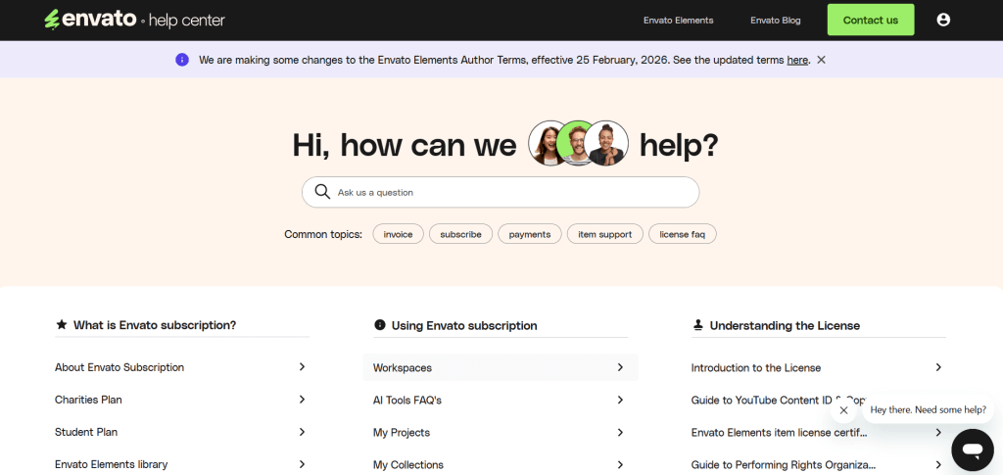Open the AI Tools FAQ's article
Screen dimensions: 1003x475
click(407, 401)
